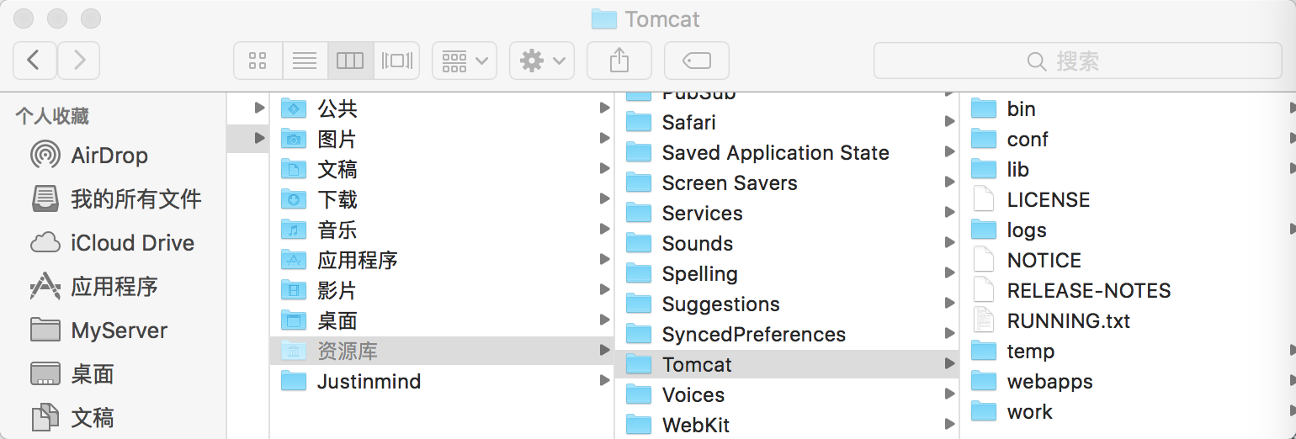The height and width of the screenshot is (439, 1296).
Task: Focus the 搜索 search field
Action: click(1078, 61)
